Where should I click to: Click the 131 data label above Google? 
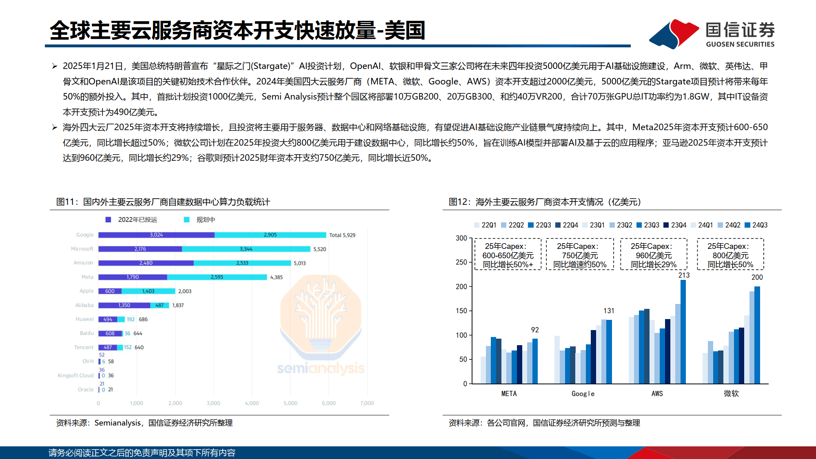(609, 311)
